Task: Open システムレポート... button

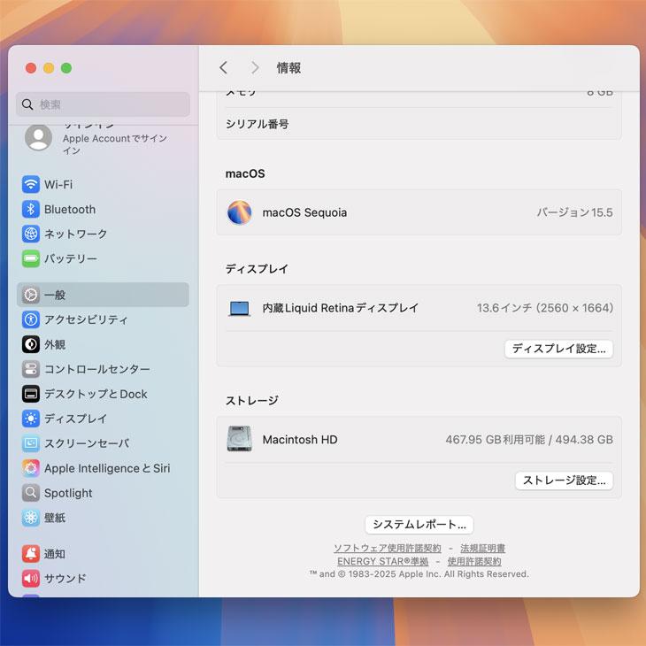Action: coord(419,525)
